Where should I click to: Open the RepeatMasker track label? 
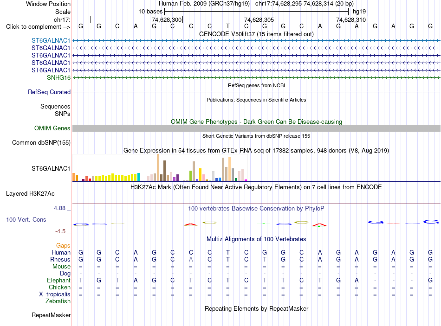click(51, 315)
